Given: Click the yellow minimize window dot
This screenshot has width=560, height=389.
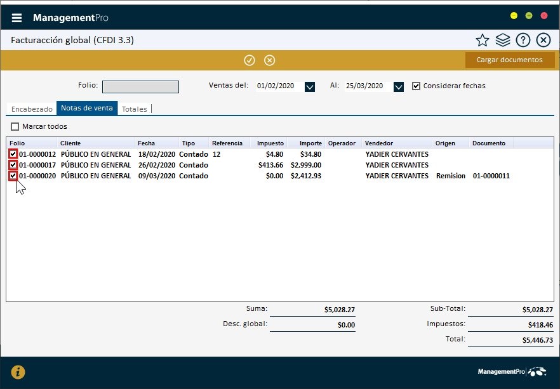Looking at the screenshot, I should [x=514, y=16].
